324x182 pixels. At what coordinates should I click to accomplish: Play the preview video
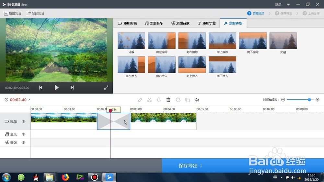[x=57, y=87]
